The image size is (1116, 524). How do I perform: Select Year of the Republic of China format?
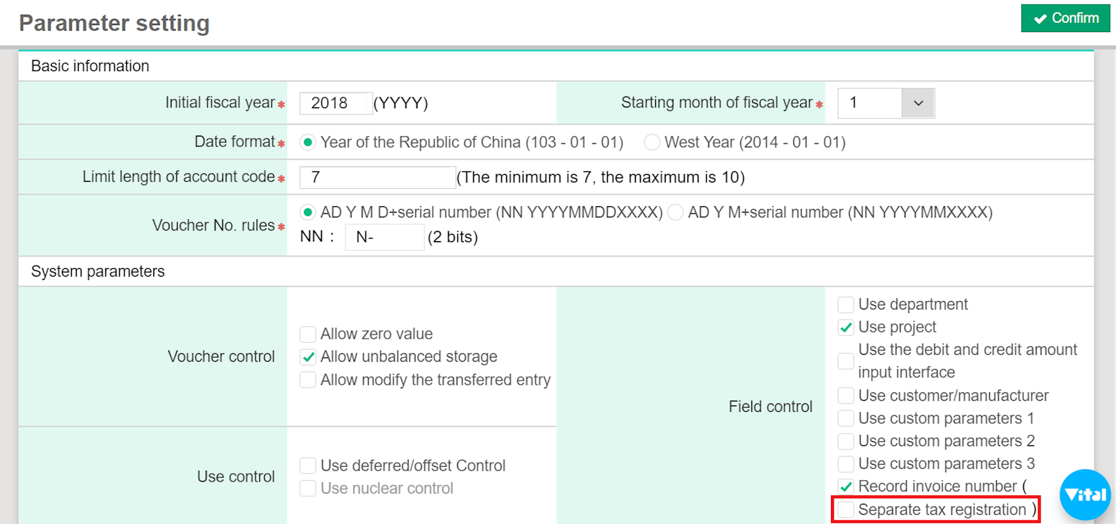pyautogui.click(x=307, y=142)
